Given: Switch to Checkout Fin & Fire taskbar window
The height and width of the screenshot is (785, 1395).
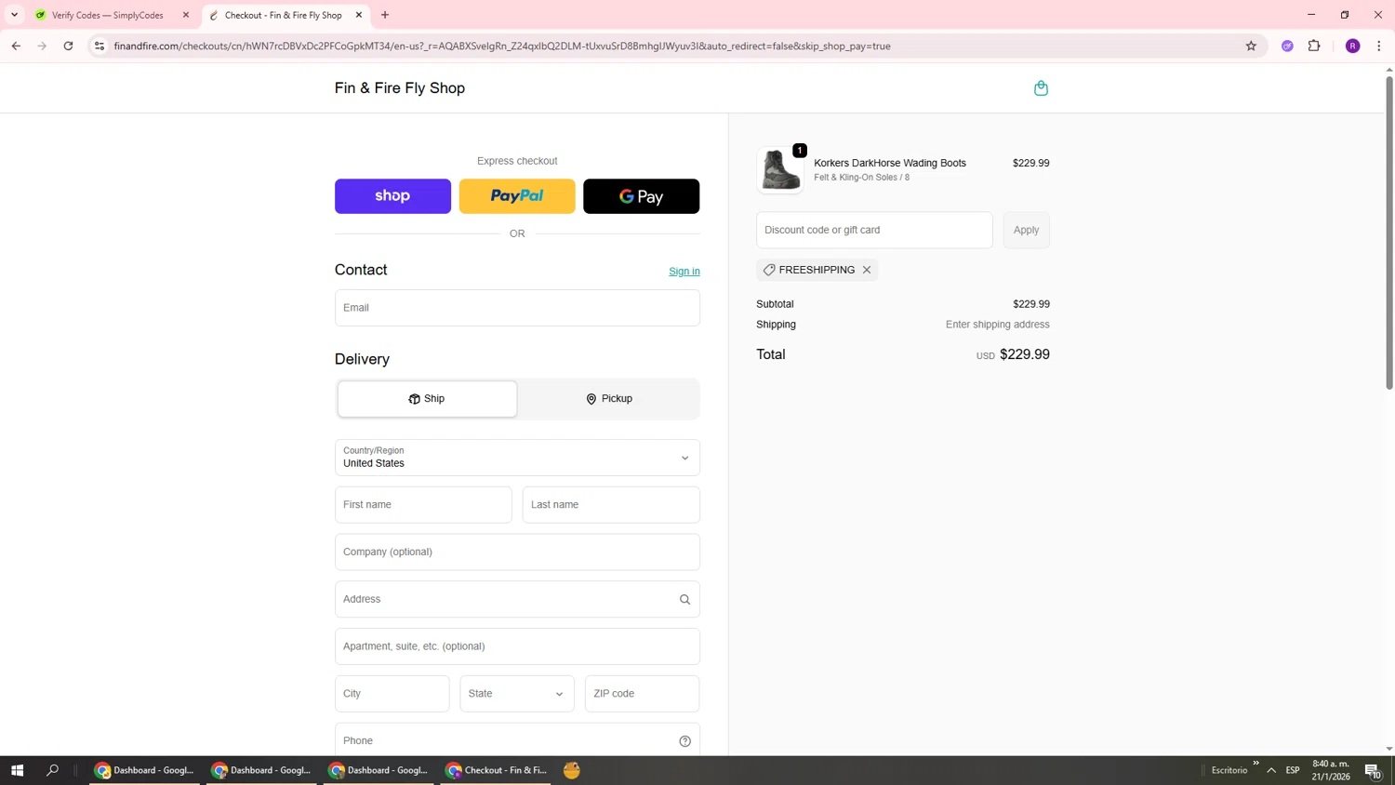Looking at the screenshot, I should (x=496, y=770).
